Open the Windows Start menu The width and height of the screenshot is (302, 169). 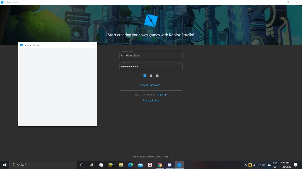[5, 165]
